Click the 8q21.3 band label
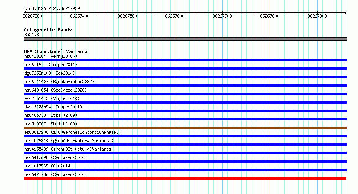The image size is (358, 194). click(x=31, y=35)
